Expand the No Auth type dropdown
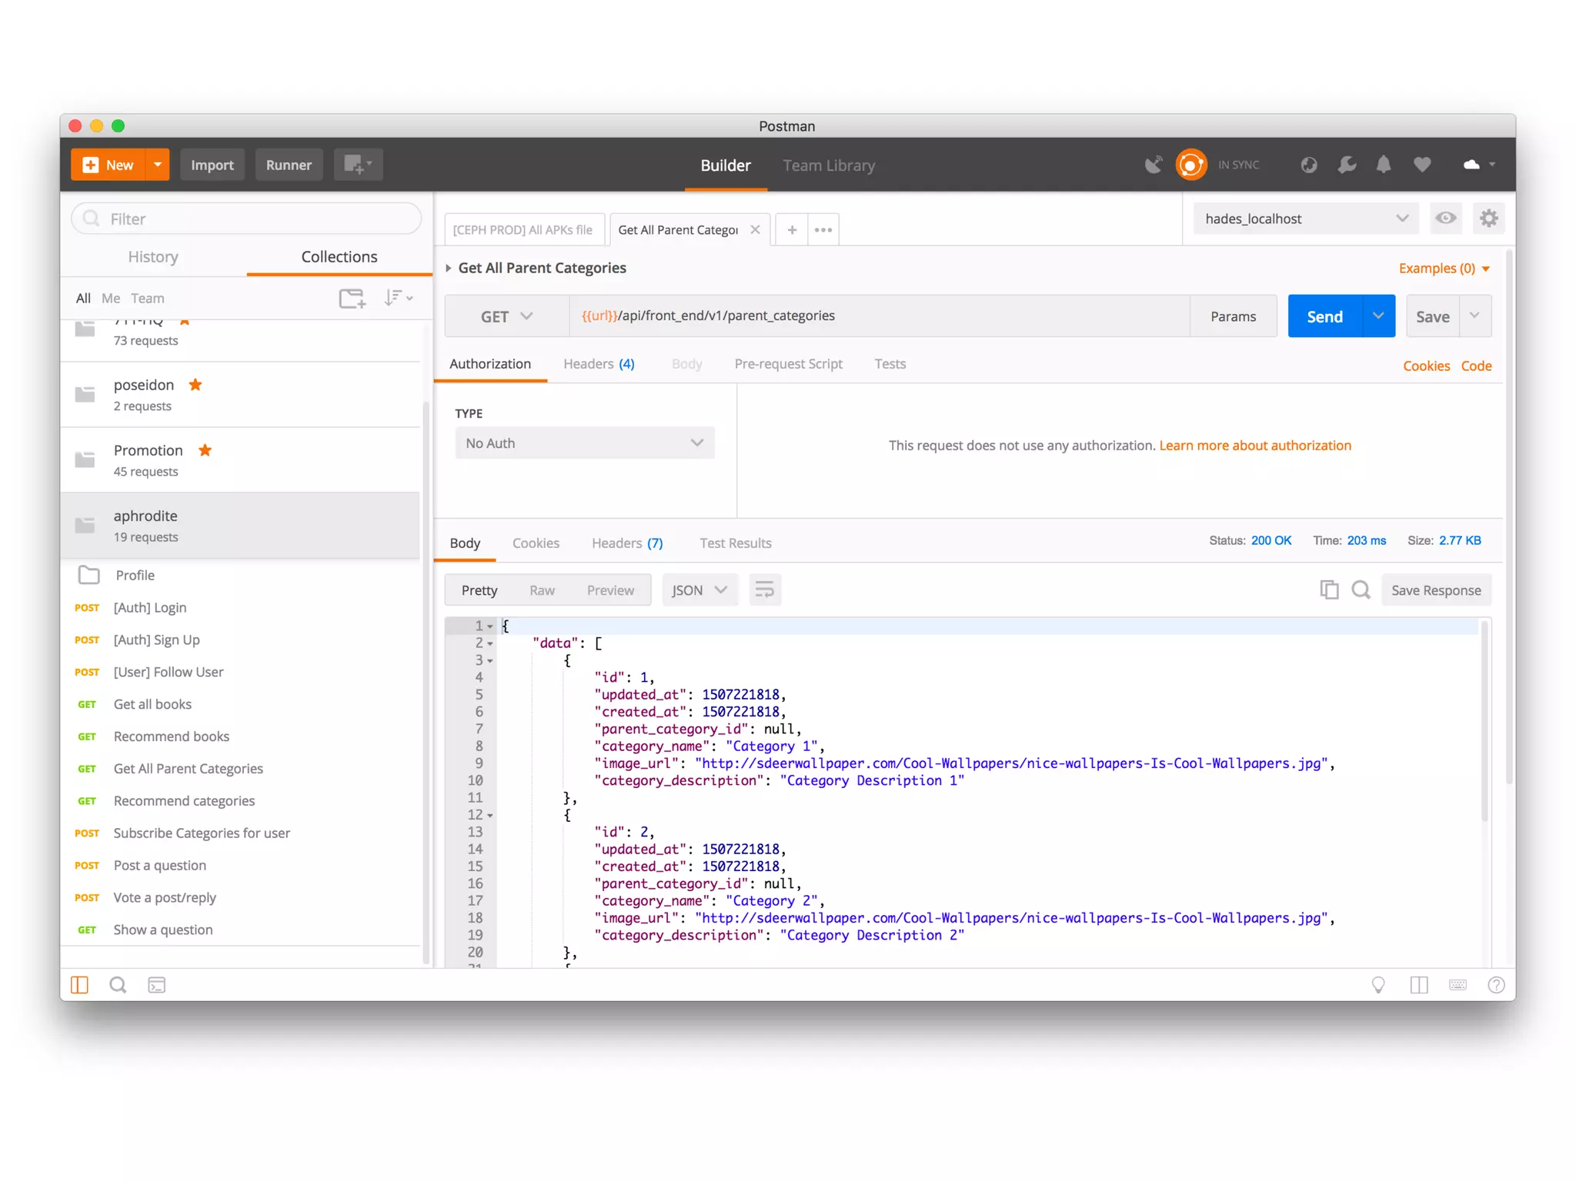1576x1182 pixels. point(584,443)
